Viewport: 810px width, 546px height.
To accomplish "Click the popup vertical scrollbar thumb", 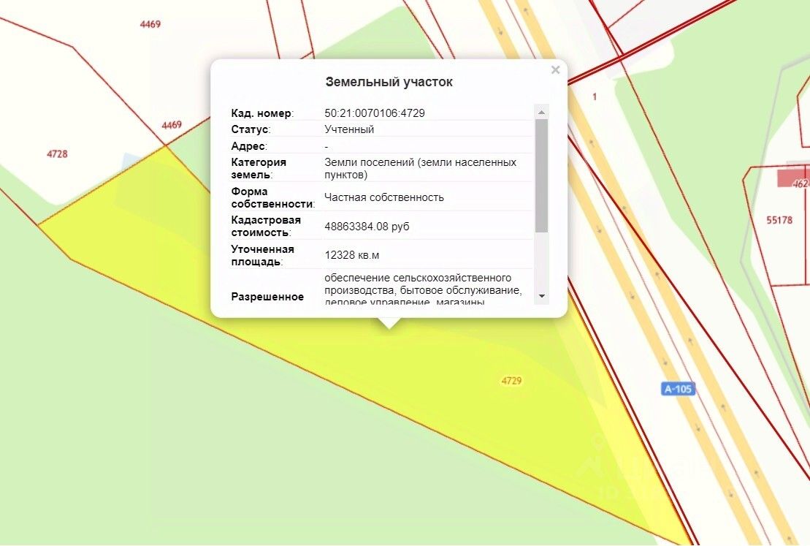I will [541, 176].
